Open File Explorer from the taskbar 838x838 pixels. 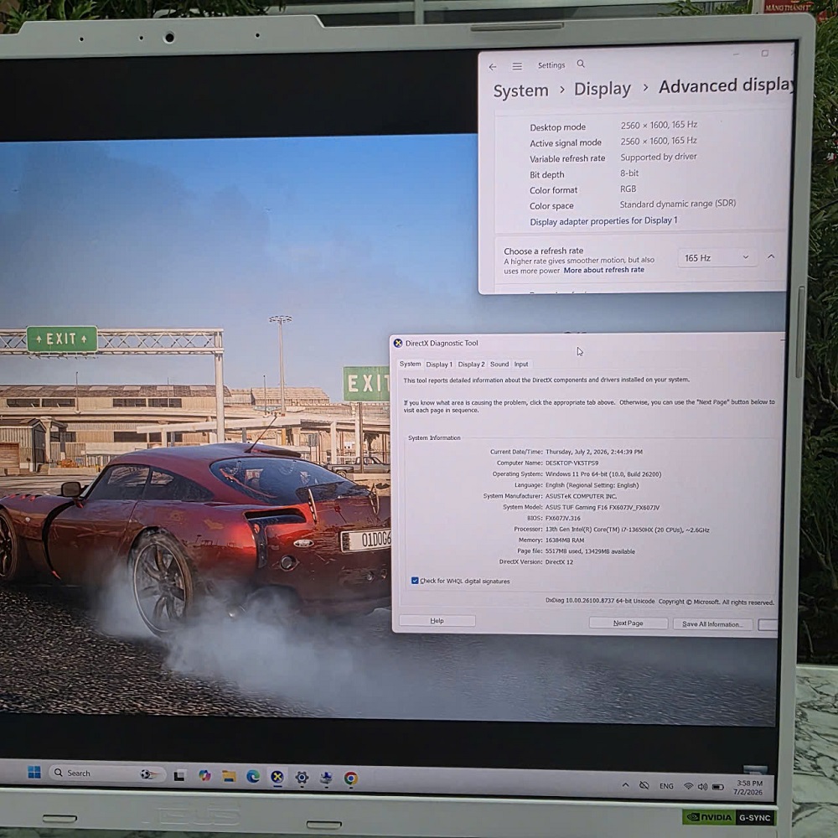229,776
